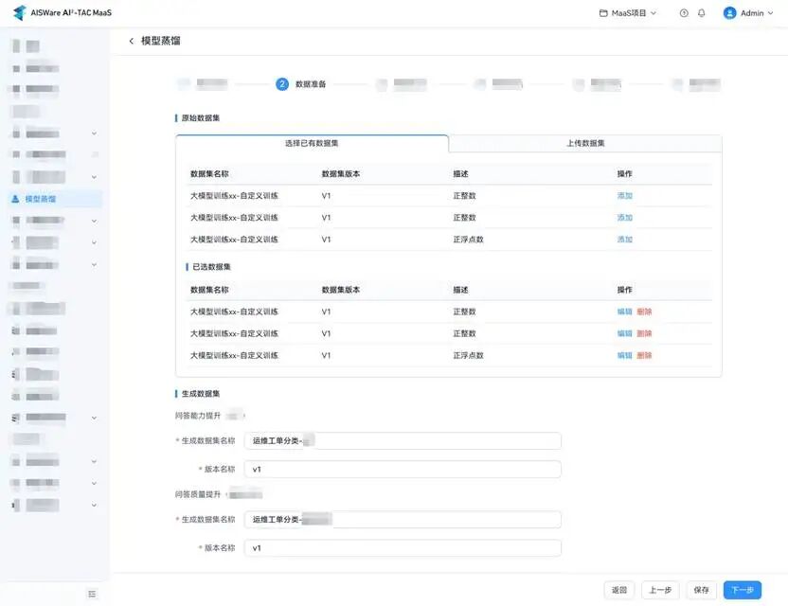Image resolution: width=788 pixels, height=606 pixels.
Task: Focus 版本名称 field under 问答质量提升
Action: tap(403, 548)
